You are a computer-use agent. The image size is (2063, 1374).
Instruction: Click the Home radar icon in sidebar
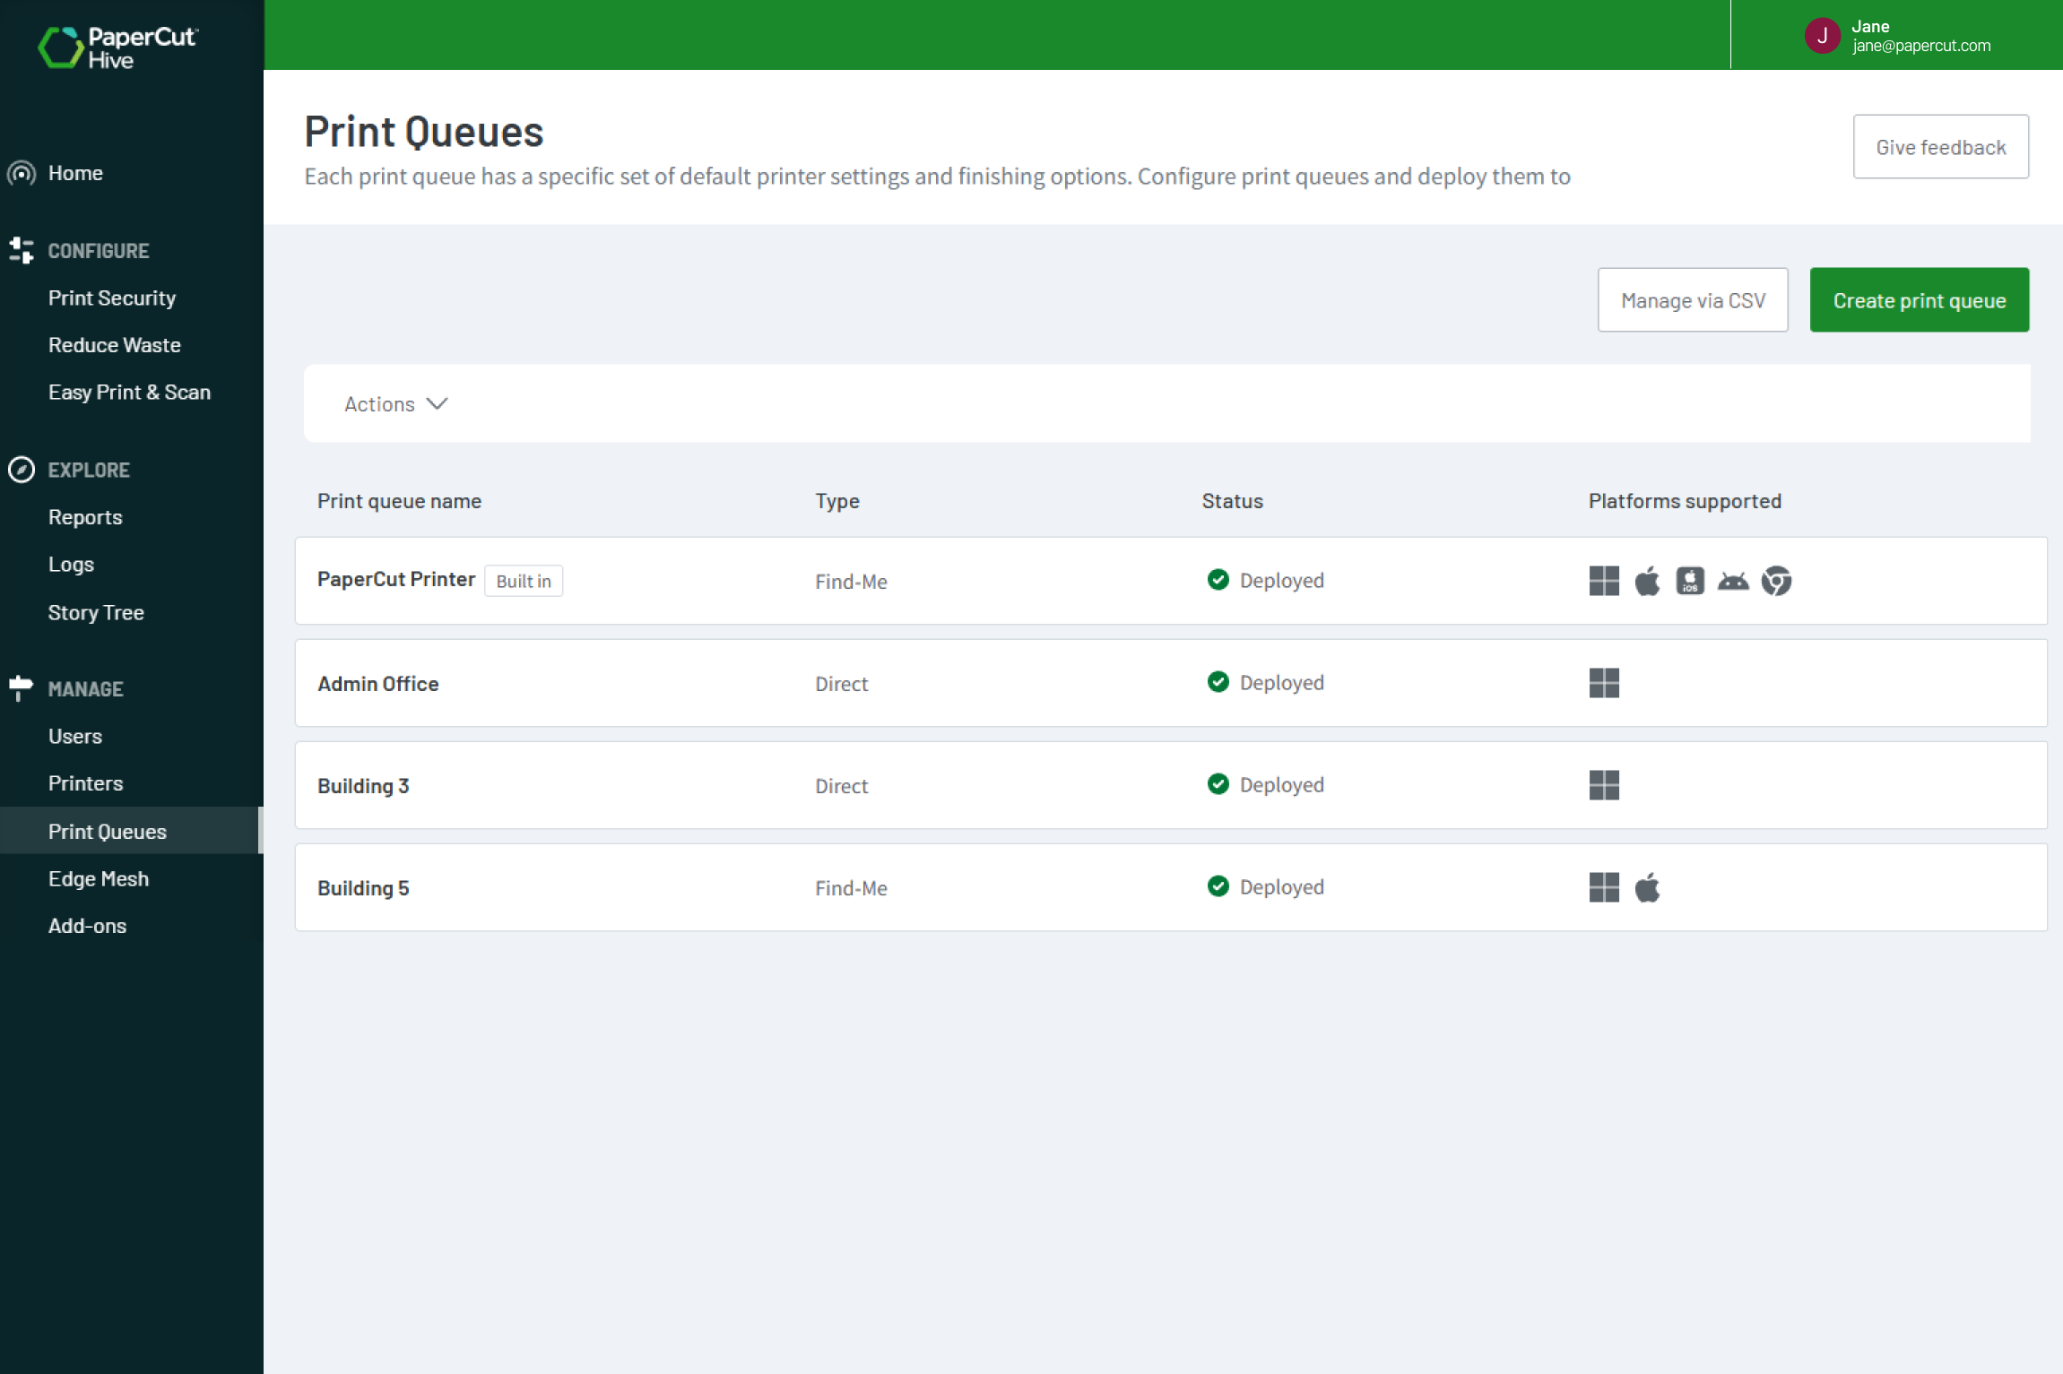tap(22, 173)
